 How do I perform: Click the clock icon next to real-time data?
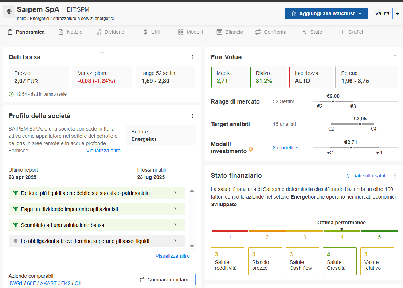tap(11, 94)
